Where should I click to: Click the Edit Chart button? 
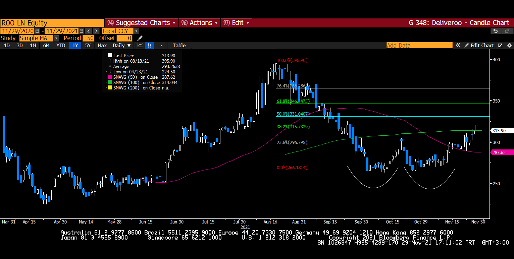pyautogui.click(x=479, y=46)
